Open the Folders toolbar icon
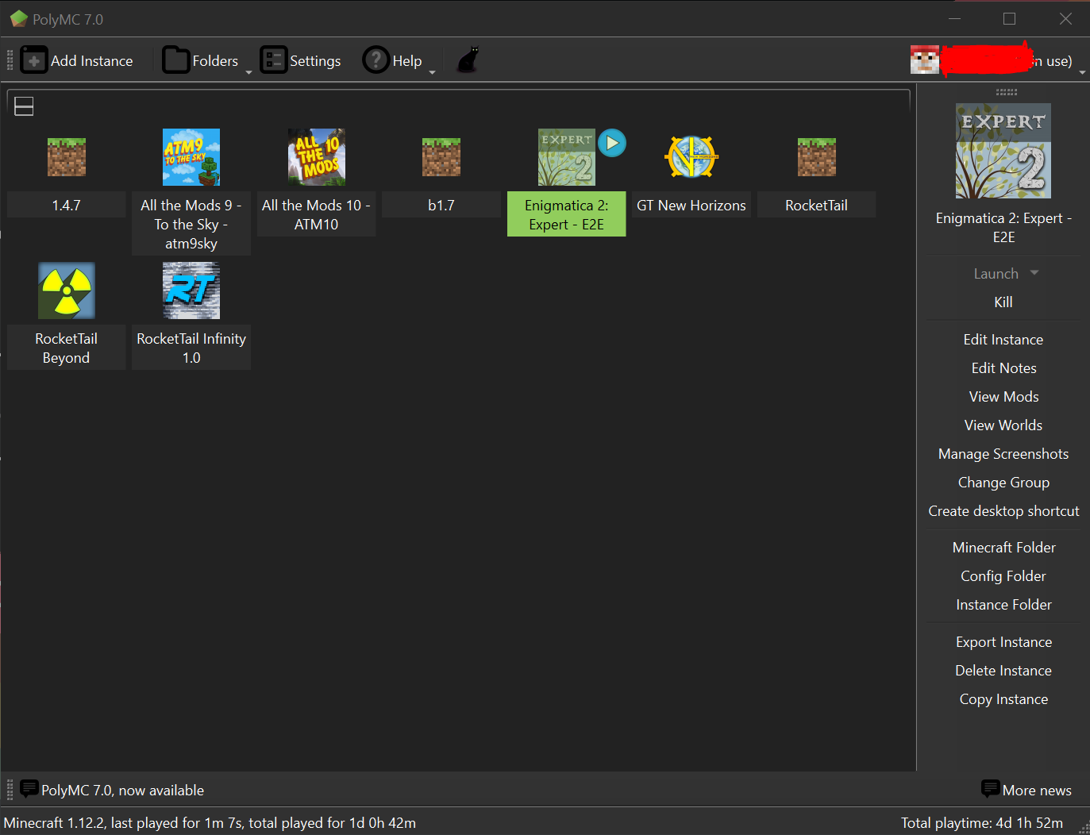 click(x=176, y=60)
